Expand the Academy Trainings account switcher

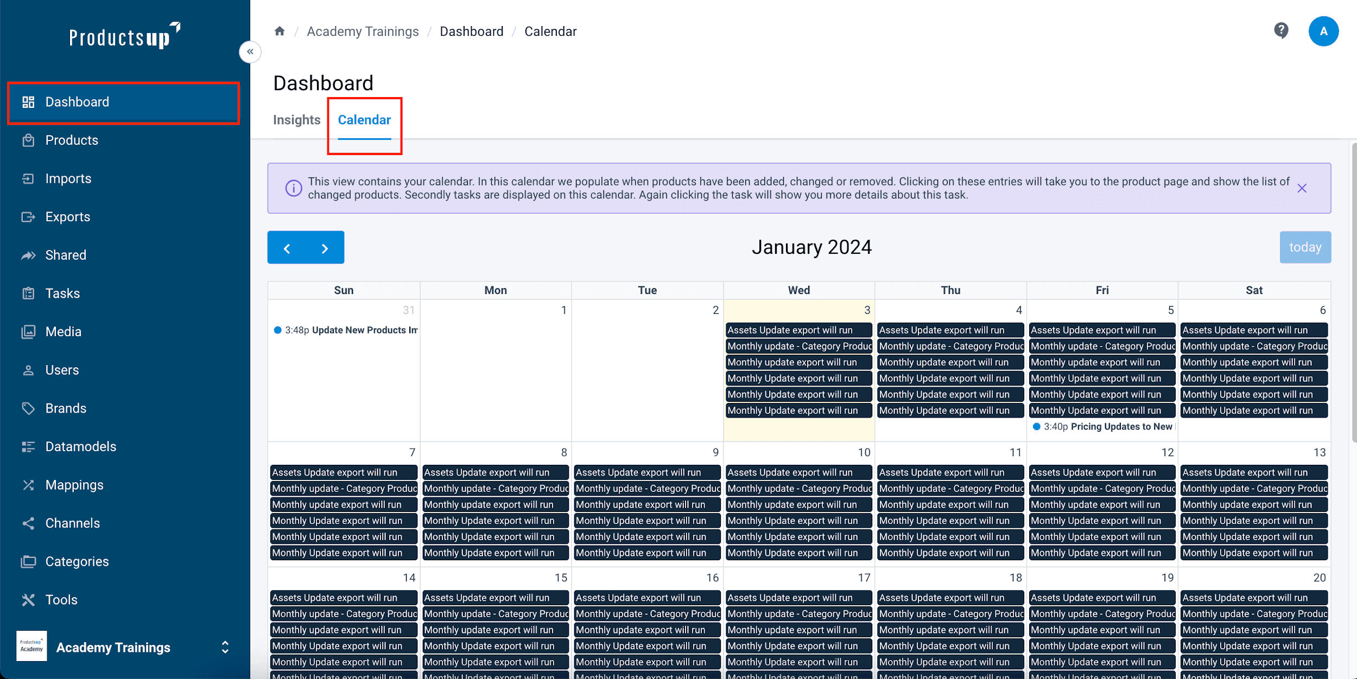pyautogui.click(x=225, y=647)
